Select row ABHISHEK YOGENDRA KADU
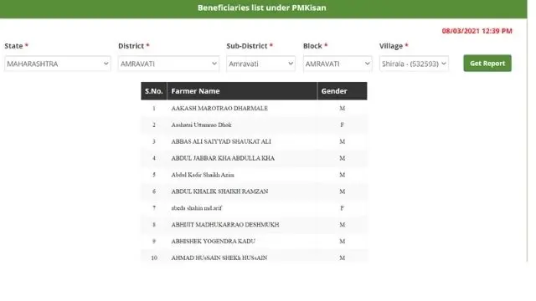536x301 pixels. click(x=255, y=242)
